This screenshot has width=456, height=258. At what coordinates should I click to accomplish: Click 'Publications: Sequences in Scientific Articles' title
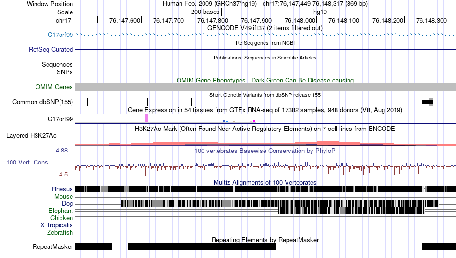pos(265,58)
